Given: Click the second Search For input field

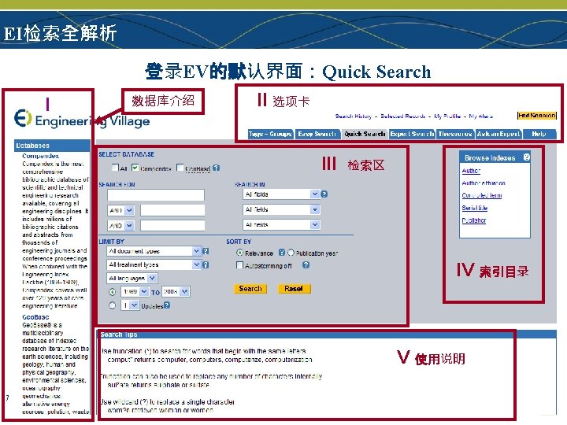Looking at the screenshot, I should click(x=172, y=210).
